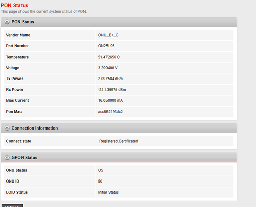Click the ONU ID label
This screenshot has height=207, width=256.
pos(13,182)
